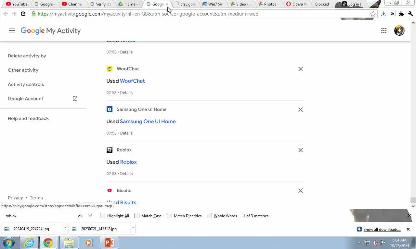Reload the current page
The width and height of the screenshot is (416, 249).
pos(23,14)
